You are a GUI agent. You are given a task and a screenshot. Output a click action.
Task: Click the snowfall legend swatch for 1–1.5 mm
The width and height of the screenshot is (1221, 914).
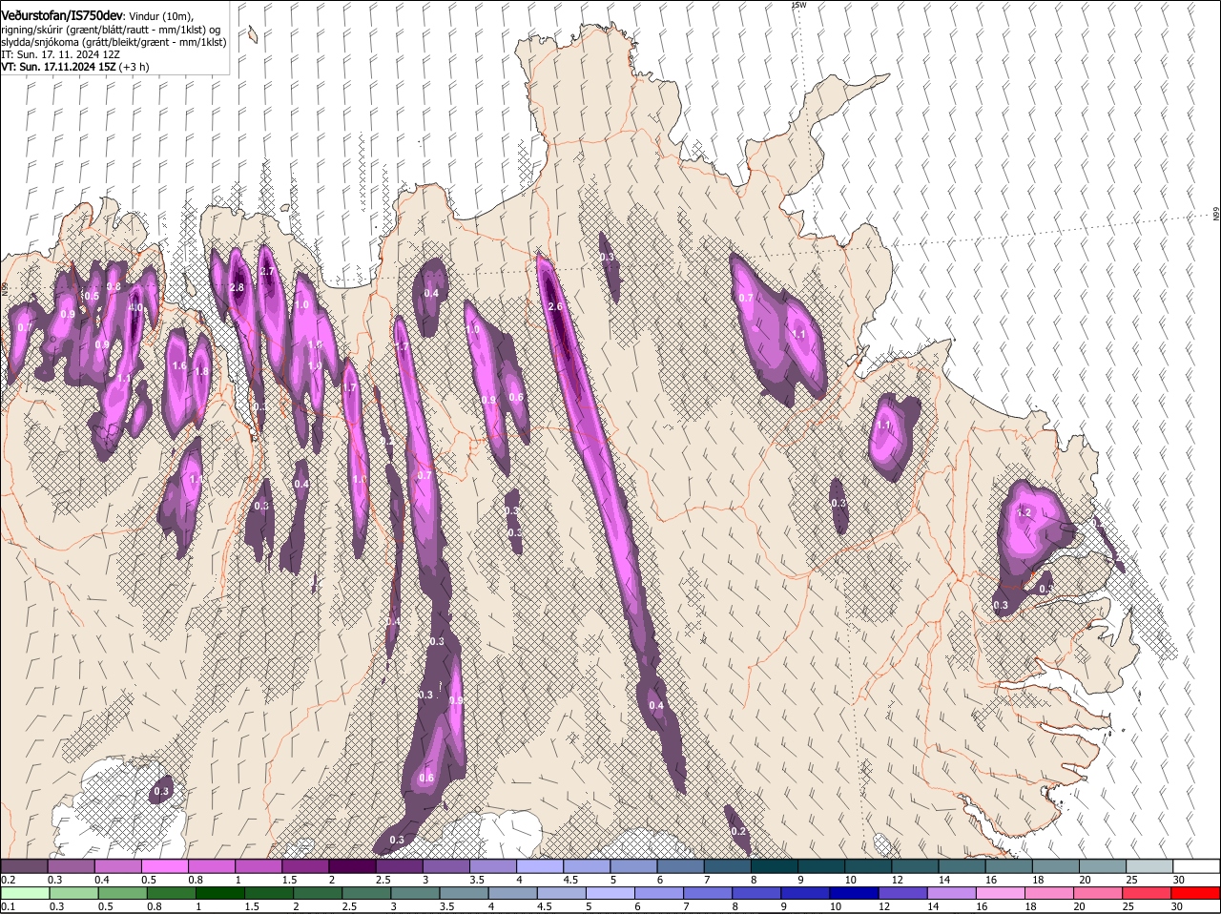tap(259, 865)
